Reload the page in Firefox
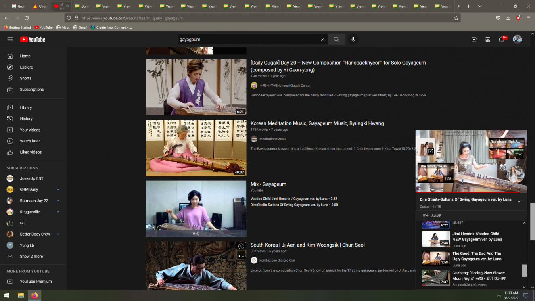The height and width of the screenshot is (301, 535). pyautogui.click(x=27, y=18)
